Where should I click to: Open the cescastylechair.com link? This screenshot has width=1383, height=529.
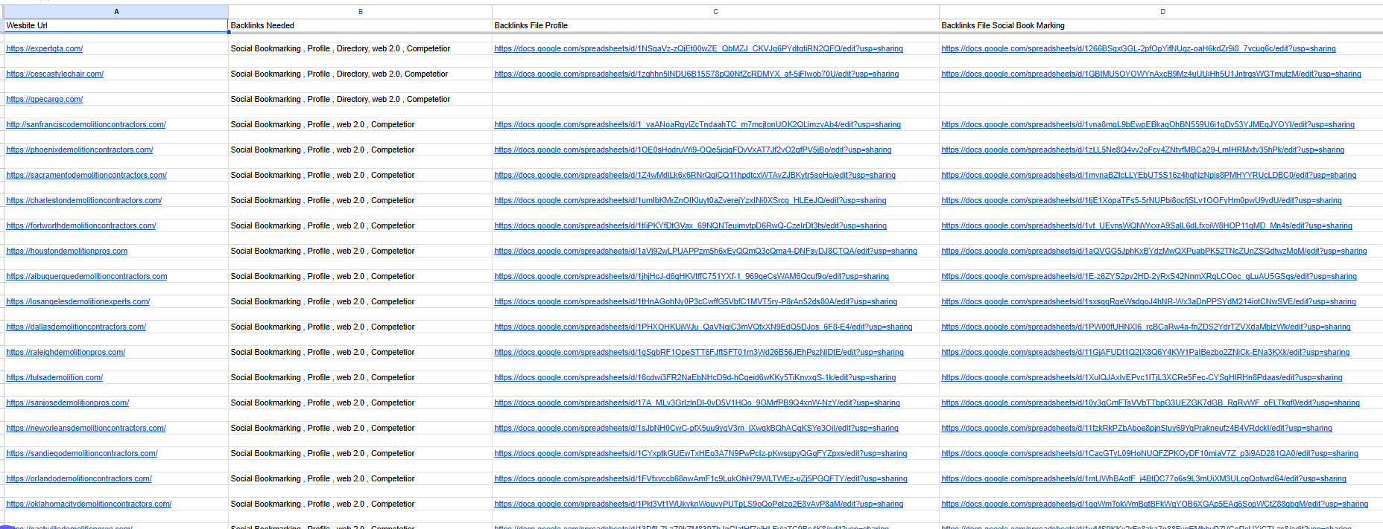55,74
